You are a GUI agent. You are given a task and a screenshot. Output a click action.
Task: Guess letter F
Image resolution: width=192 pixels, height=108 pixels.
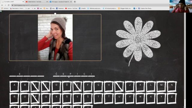88,86
